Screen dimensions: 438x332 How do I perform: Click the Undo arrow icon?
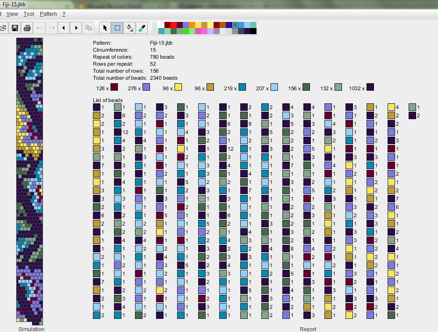pos(39,28)
